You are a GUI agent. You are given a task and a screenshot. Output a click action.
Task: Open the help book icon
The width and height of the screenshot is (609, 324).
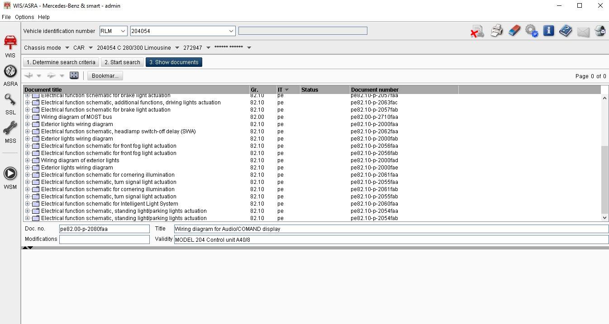566,31
